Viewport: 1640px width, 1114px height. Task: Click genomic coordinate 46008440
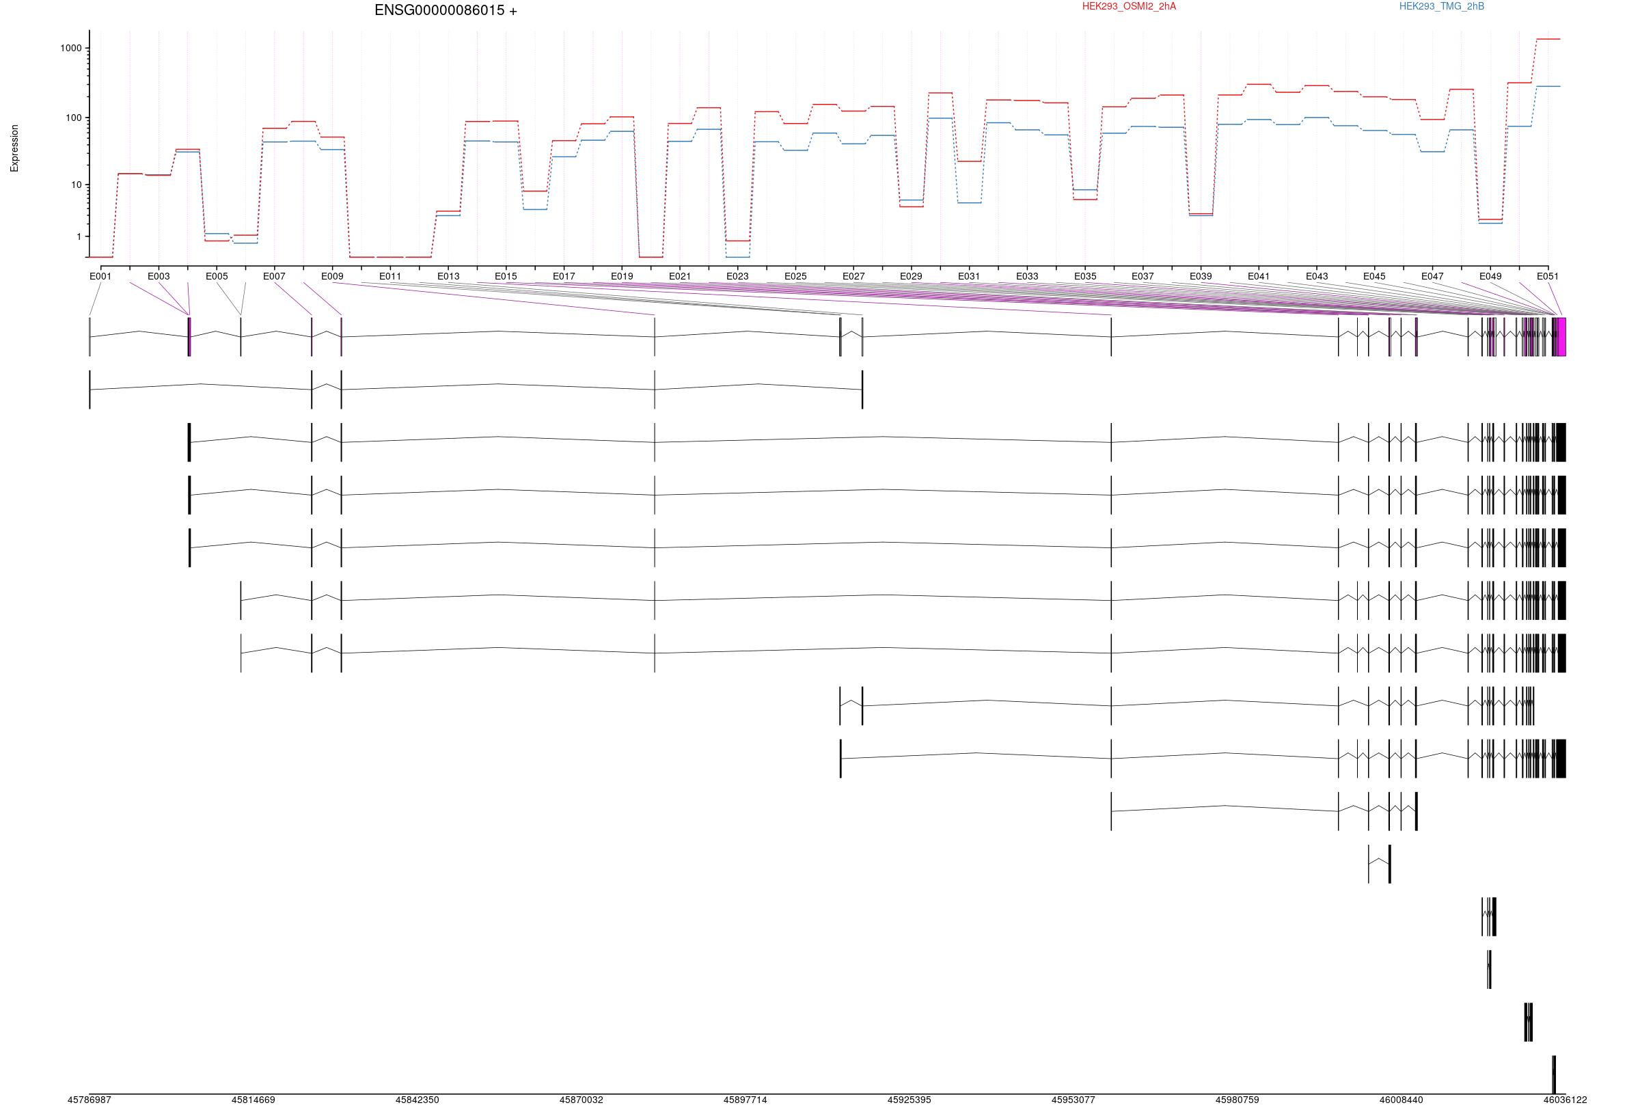1402,1100
